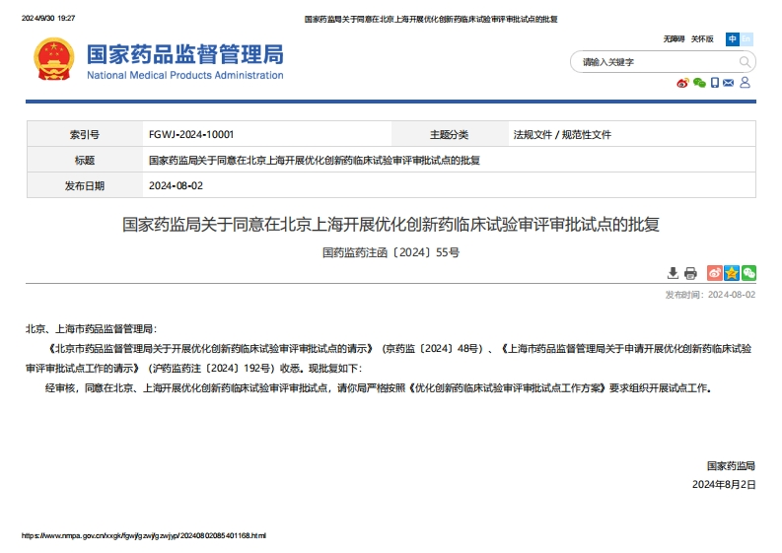
Task: Click the mobile phone icon in header
Action: pos(715,83)
